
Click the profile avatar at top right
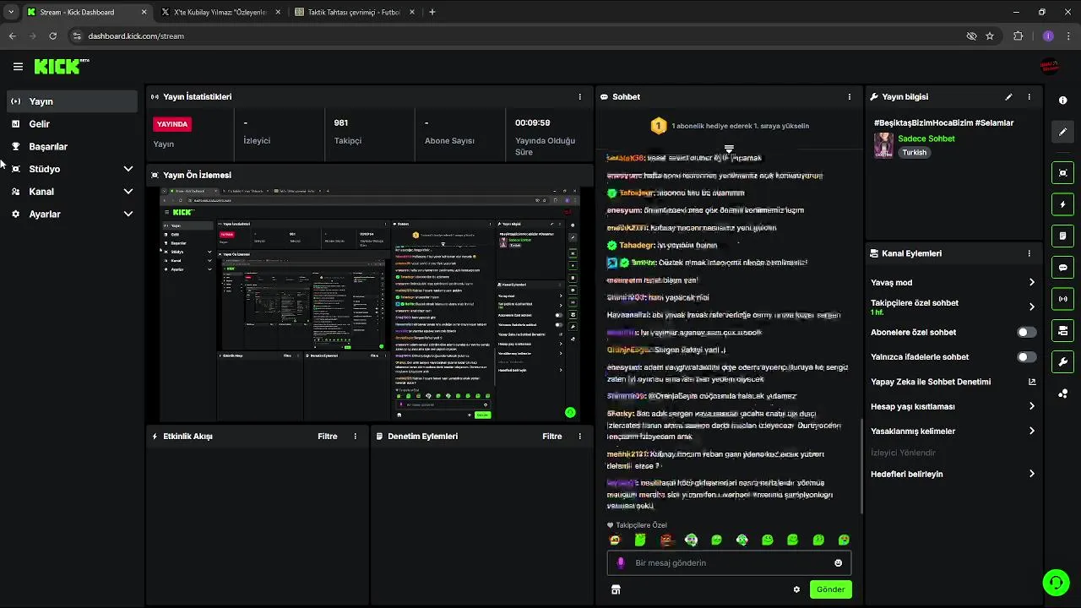(1049, 66)
